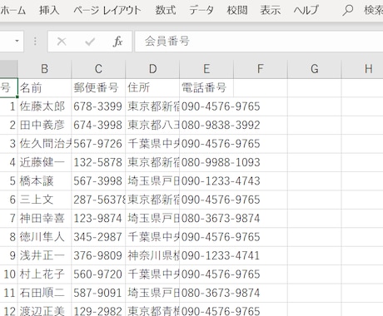The width and height of the screenshot is (383, 316).
Task: Select postal code cell 345-2987
Action: coord(98,237)
